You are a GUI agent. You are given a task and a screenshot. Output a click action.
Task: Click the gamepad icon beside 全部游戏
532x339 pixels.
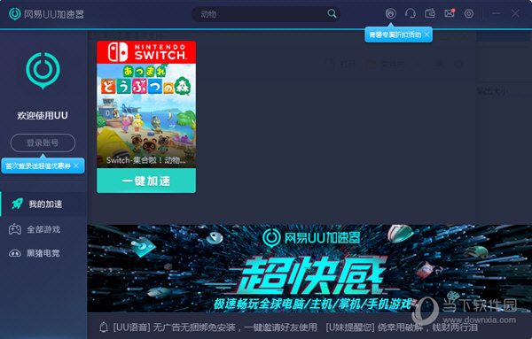[14, 229]
